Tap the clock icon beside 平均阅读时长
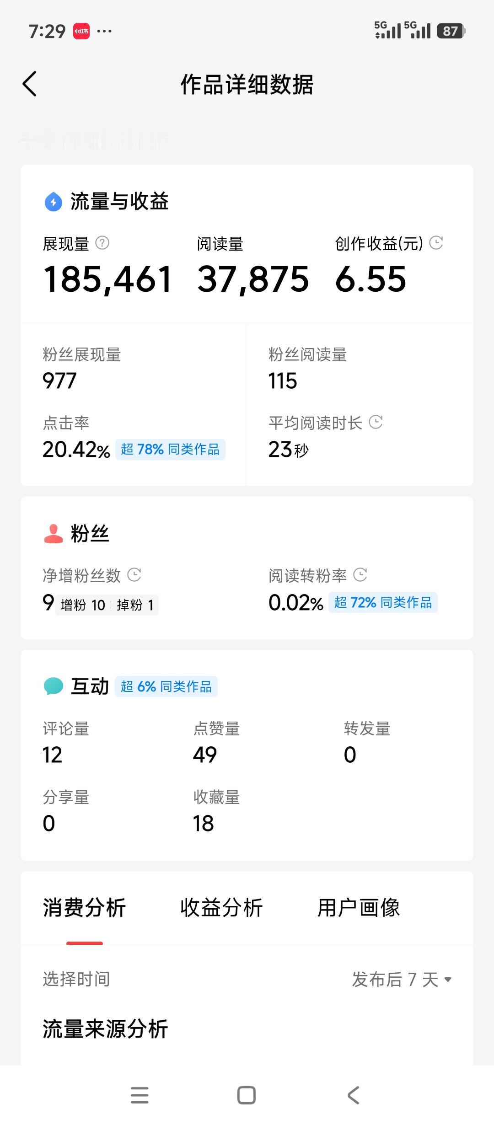 (376, 422)
